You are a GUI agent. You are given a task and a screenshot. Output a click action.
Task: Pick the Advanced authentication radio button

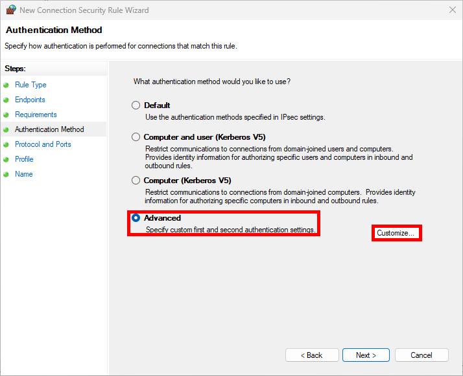coord(136,218)
